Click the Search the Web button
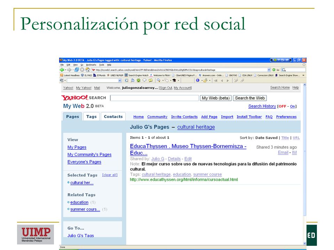This screenshot has height=250, width=334. [x=250, y=98]
